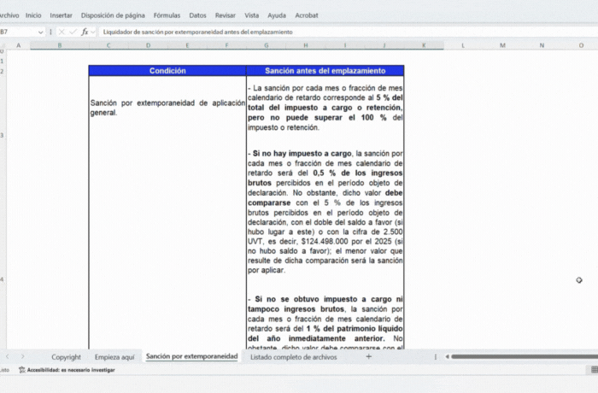598x393 pixels.
Task: Click the Condición header cell
Action: coord(167,71)
